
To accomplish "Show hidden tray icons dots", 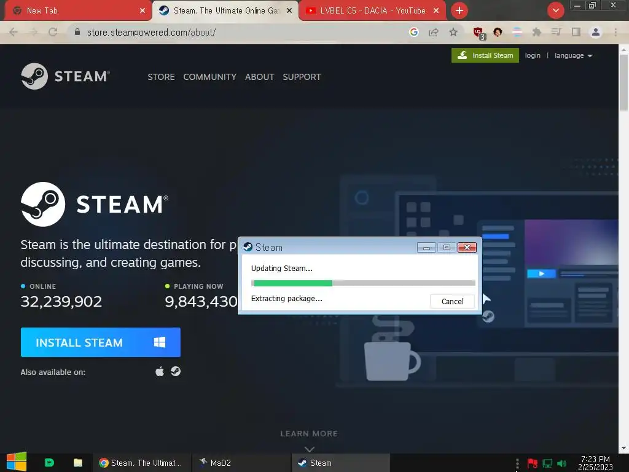I will [x=517, y=464].
